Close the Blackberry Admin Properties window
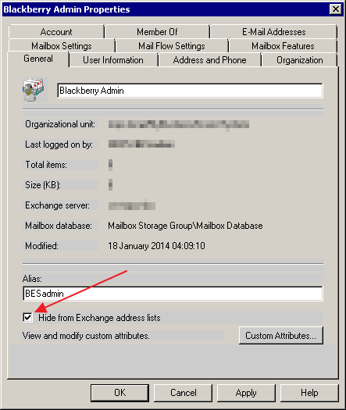This screenshot has height=410, width=346. (x=336, y=9)
